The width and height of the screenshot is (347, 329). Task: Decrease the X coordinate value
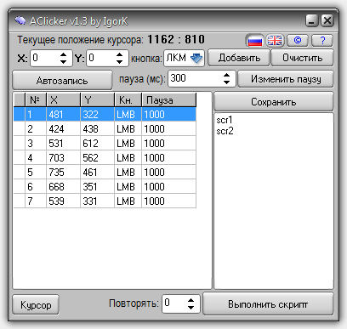pos(64,61)
